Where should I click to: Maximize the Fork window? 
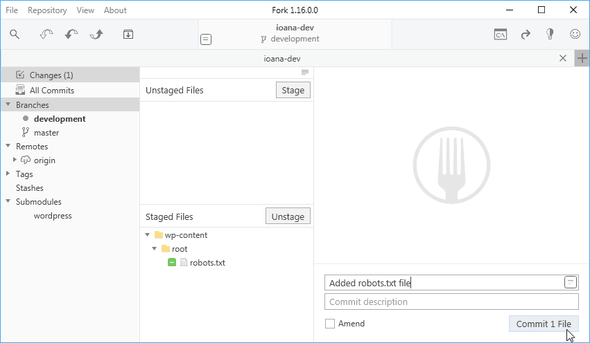(541, 10)
